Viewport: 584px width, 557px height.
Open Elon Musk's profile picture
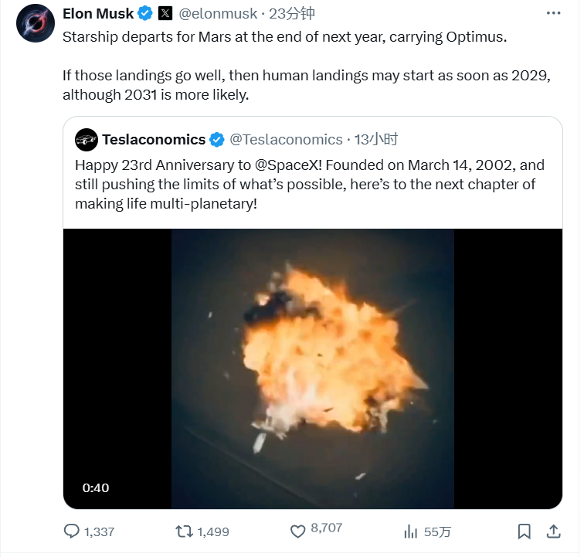[x=35, y=24]
